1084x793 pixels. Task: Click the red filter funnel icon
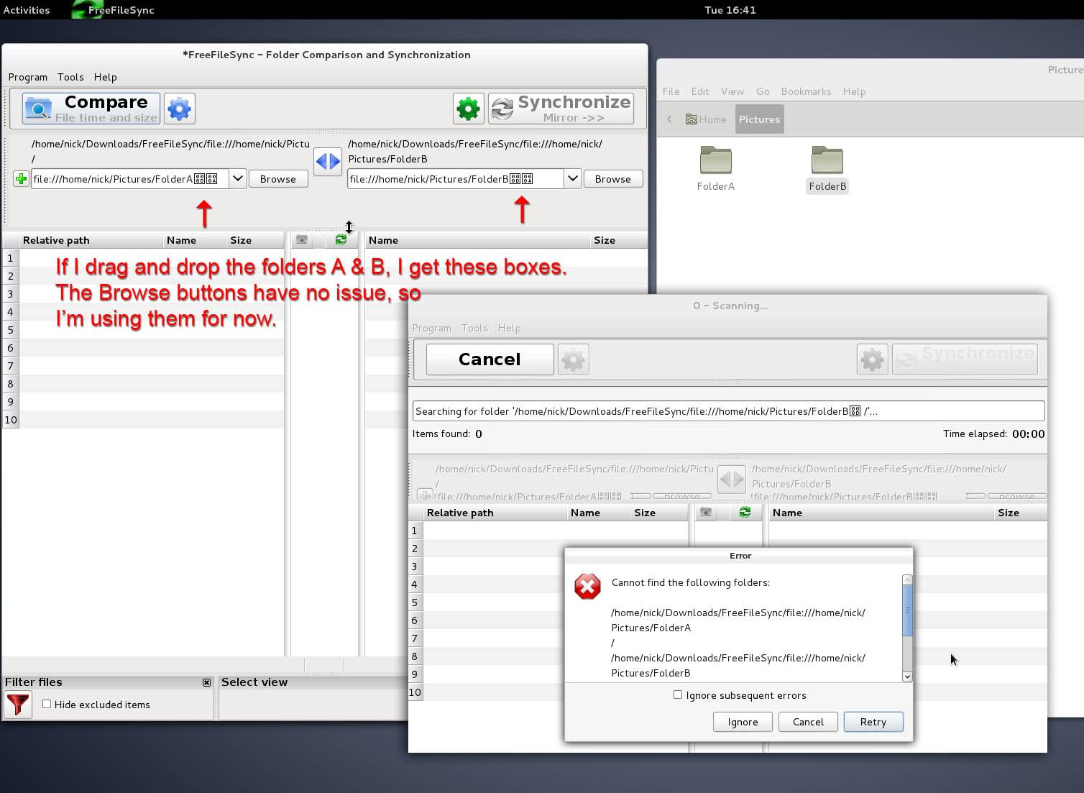[18, 705]
